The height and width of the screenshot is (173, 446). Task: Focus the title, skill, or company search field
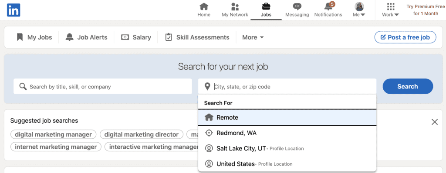[103, 86]
